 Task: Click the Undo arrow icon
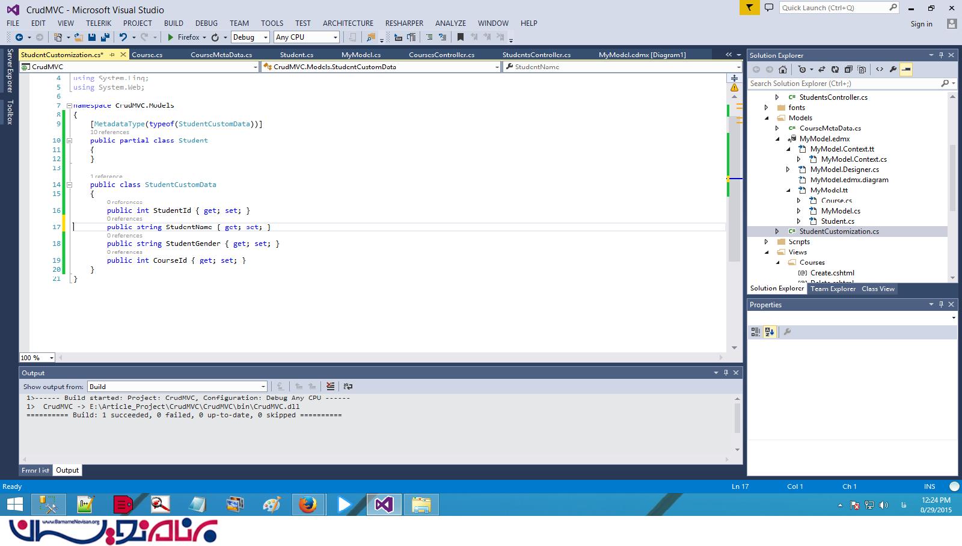point(123,37)
